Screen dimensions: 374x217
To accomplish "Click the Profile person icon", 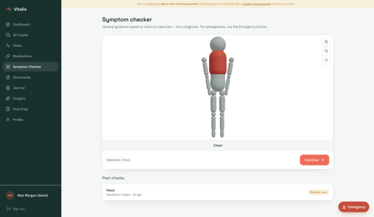I will pos(8,120).
